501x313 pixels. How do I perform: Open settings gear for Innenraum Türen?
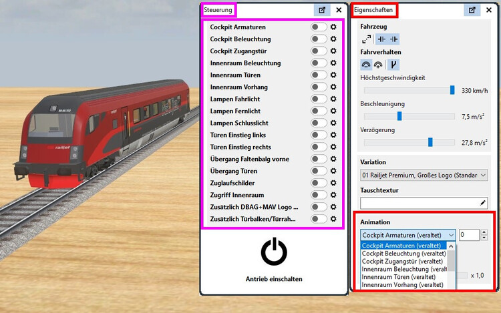pos(333,75)
